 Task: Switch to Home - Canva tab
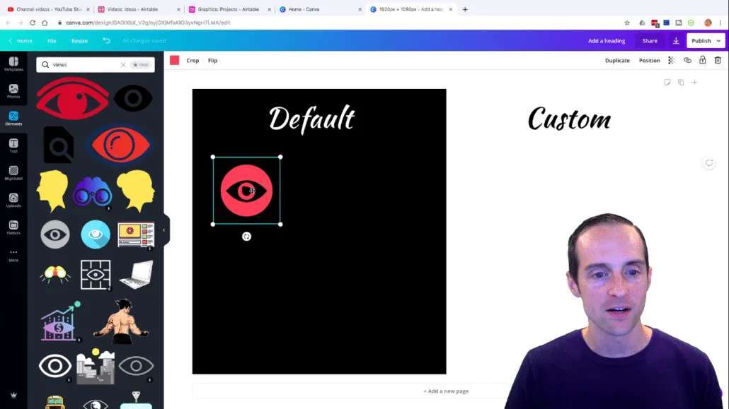pyautogui.click(x=320, y=9)
